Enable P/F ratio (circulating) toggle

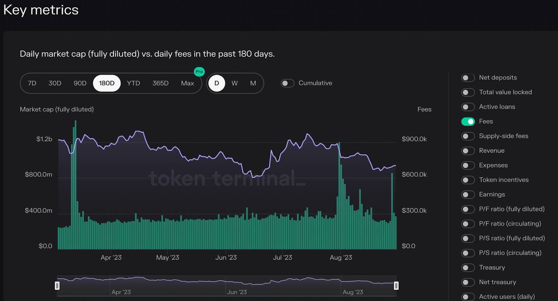coord(468,224)
